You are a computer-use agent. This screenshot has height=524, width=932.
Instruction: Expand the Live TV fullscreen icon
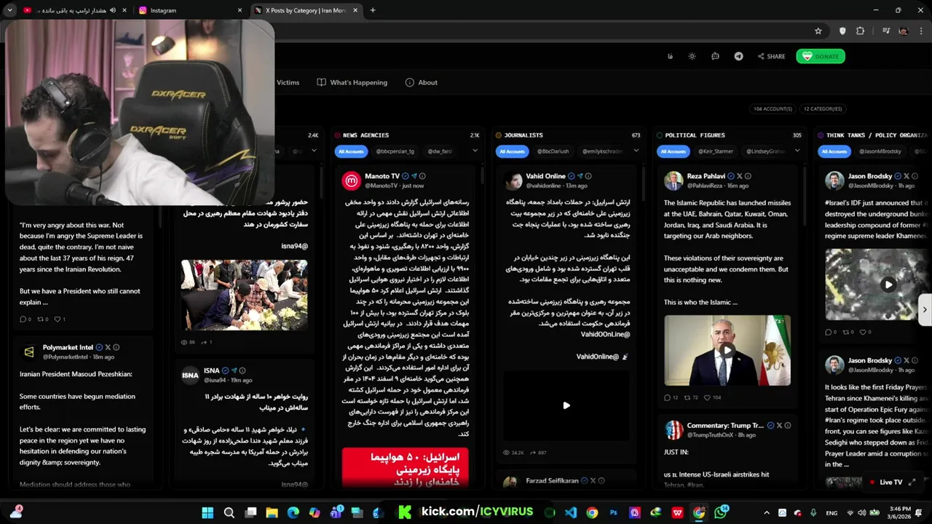[x=912, y=482]
